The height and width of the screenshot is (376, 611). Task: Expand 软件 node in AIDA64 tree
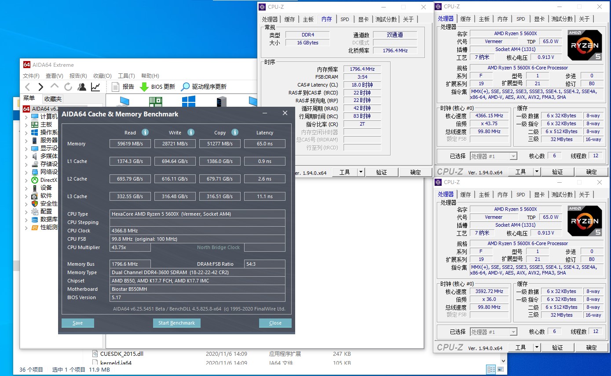tap(26, 195)
